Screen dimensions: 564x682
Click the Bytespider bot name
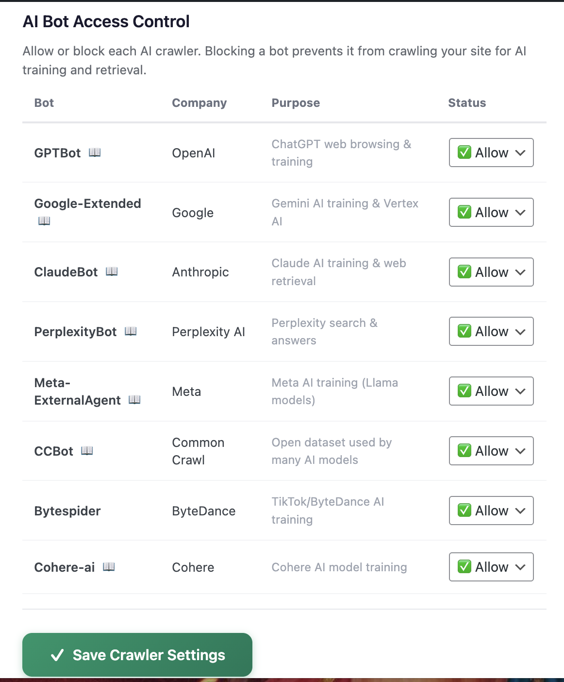[67, 511]
